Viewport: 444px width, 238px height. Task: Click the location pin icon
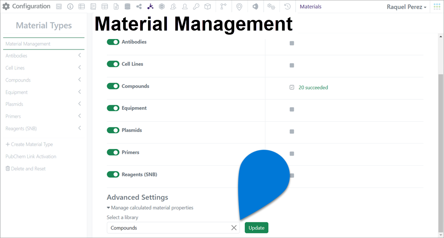click(x=239, y=7)
